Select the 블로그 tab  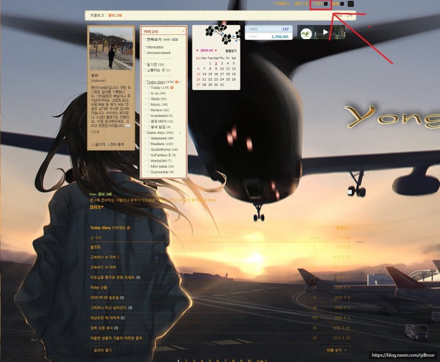[x=113, y=15]
